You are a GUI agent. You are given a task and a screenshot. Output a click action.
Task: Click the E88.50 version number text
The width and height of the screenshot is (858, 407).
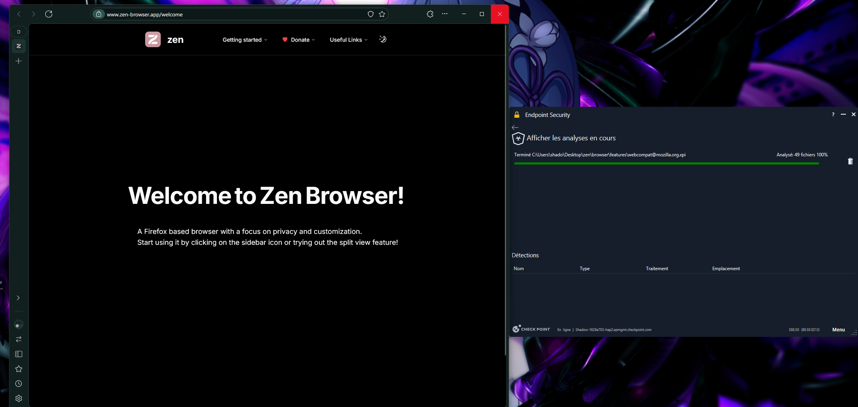pos(804,330)
